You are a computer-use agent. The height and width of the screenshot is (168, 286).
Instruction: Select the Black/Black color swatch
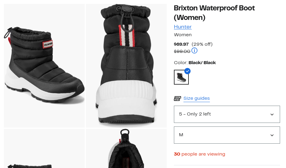181,77
